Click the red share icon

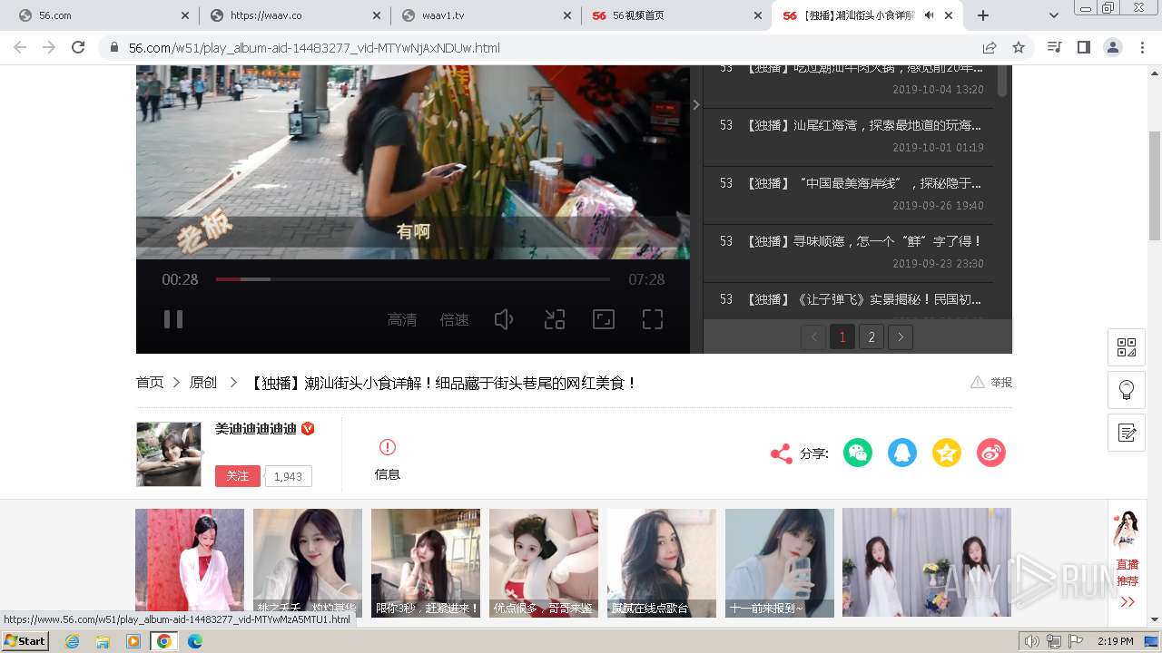point(781,453)
